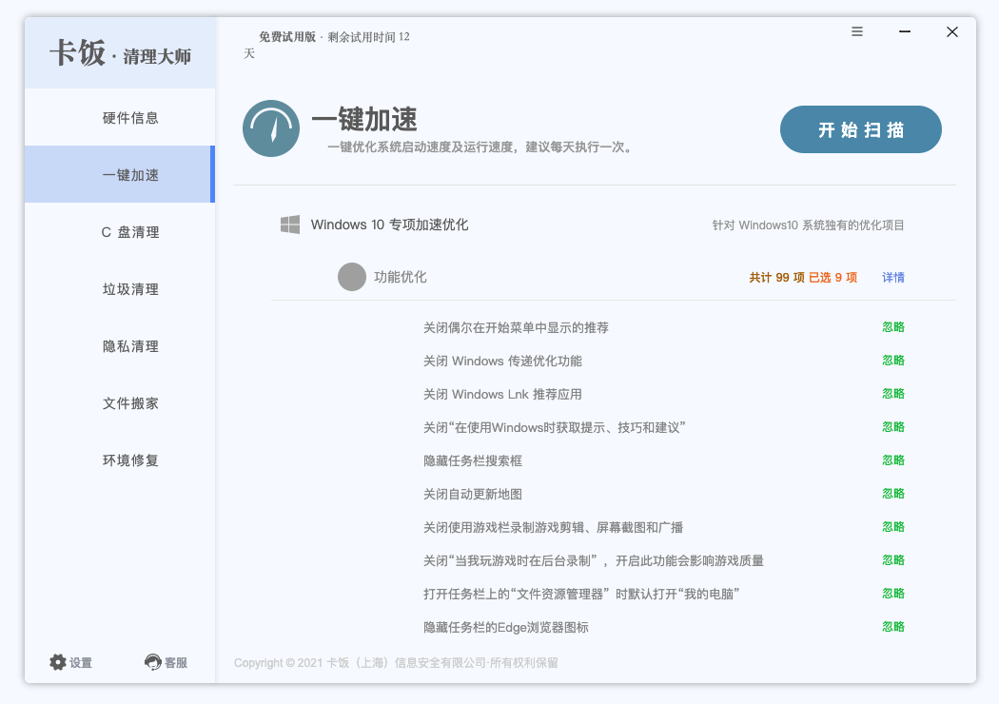Click the 开始扫描 button
The image size is (999, 704).
pyautogui.click(x=861, y=129)
